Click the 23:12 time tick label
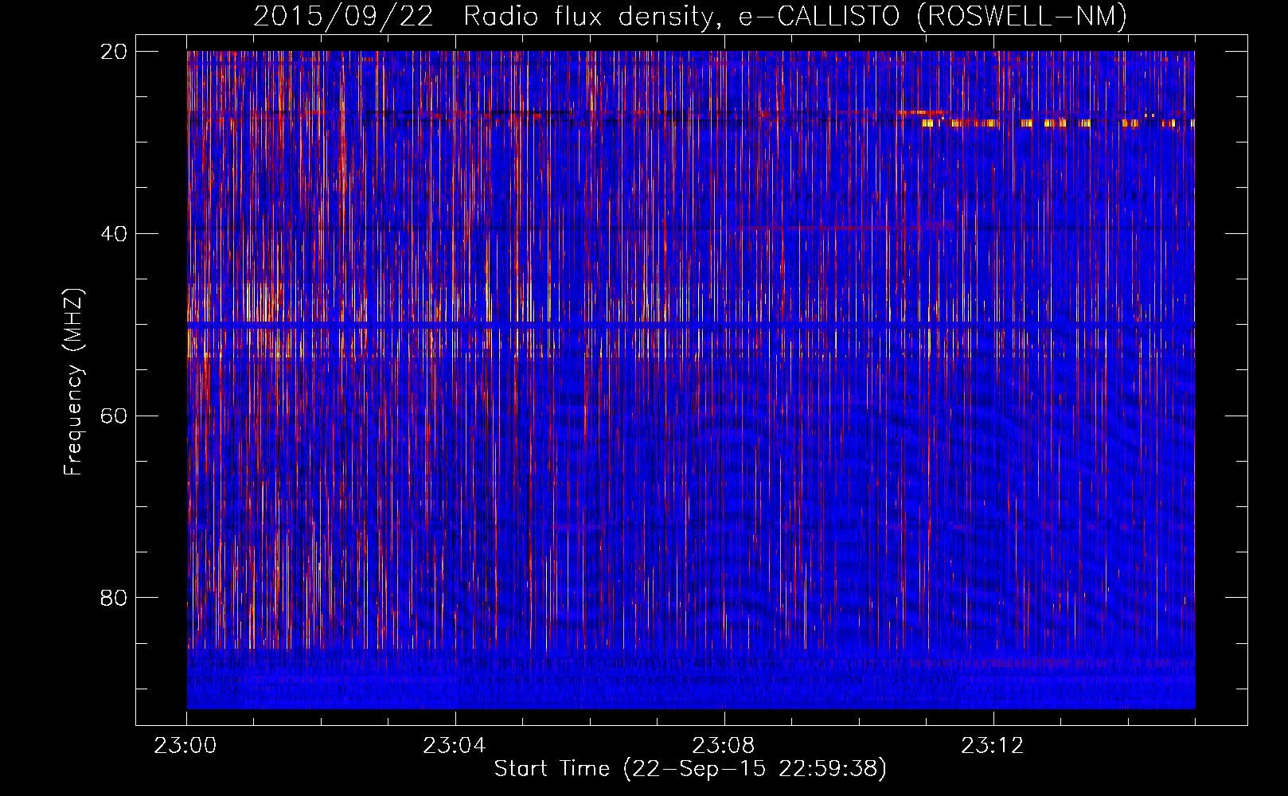The image size is (1288, 796). pos(993,746)
